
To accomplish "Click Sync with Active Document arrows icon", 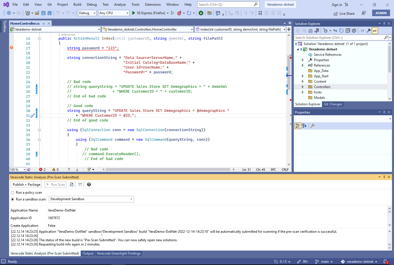I will tap(335, 31).
